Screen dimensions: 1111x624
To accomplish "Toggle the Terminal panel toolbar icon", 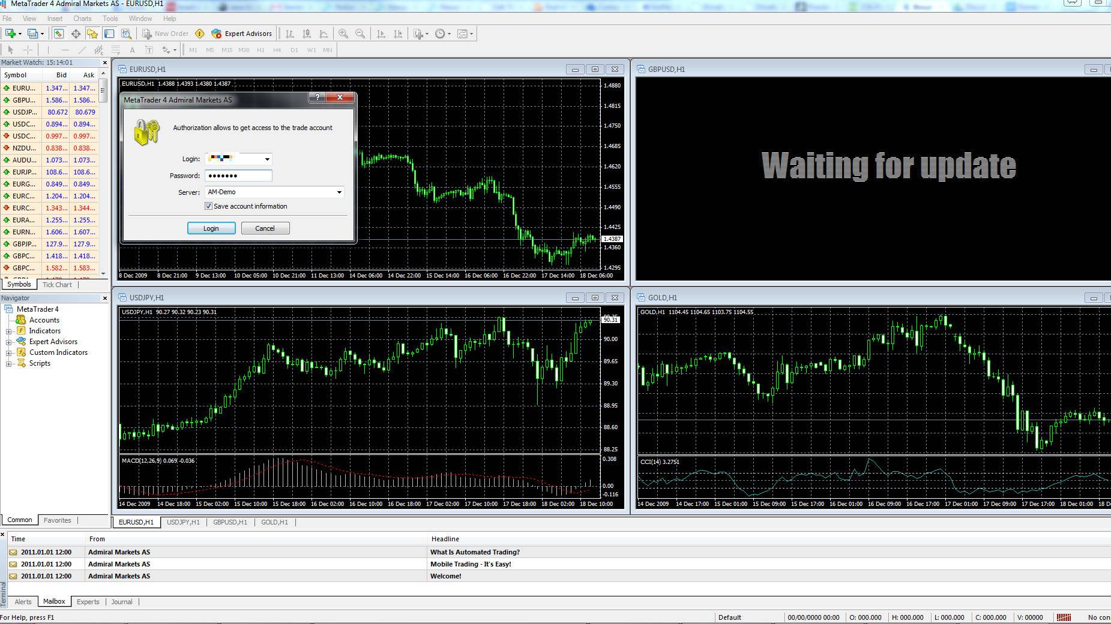I will tap(109, 34).
